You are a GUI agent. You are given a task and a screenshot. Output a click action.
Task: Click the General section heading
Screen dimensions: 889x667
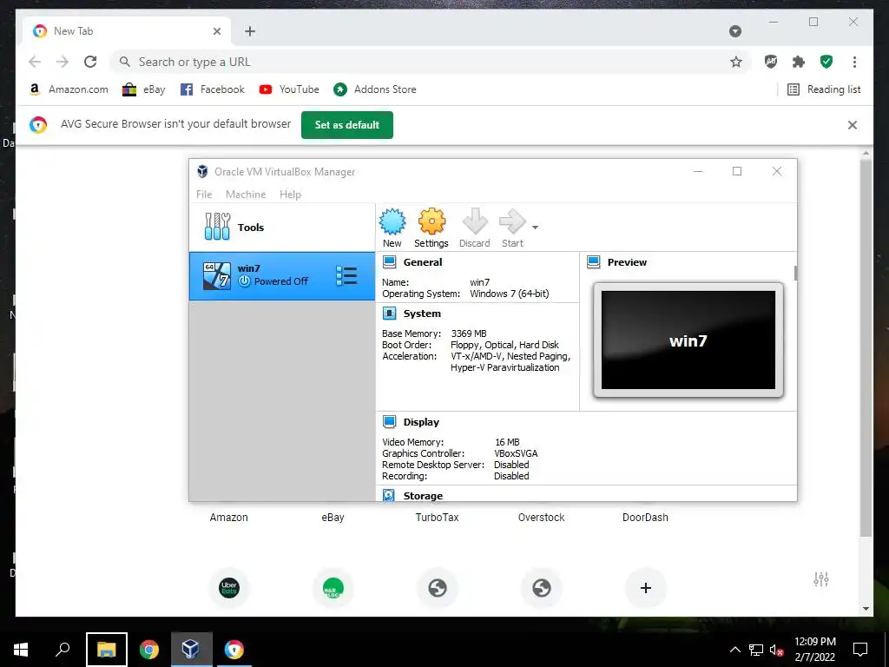[423, 262]
